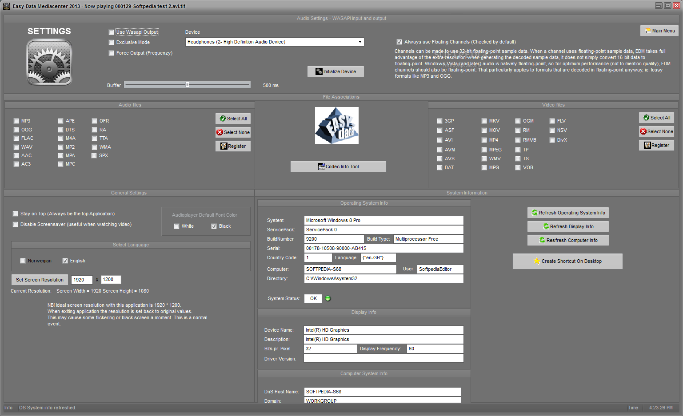Screen dimensions: 683x416
Task: Refresh Display Info
Action: [x=568, y=226]
